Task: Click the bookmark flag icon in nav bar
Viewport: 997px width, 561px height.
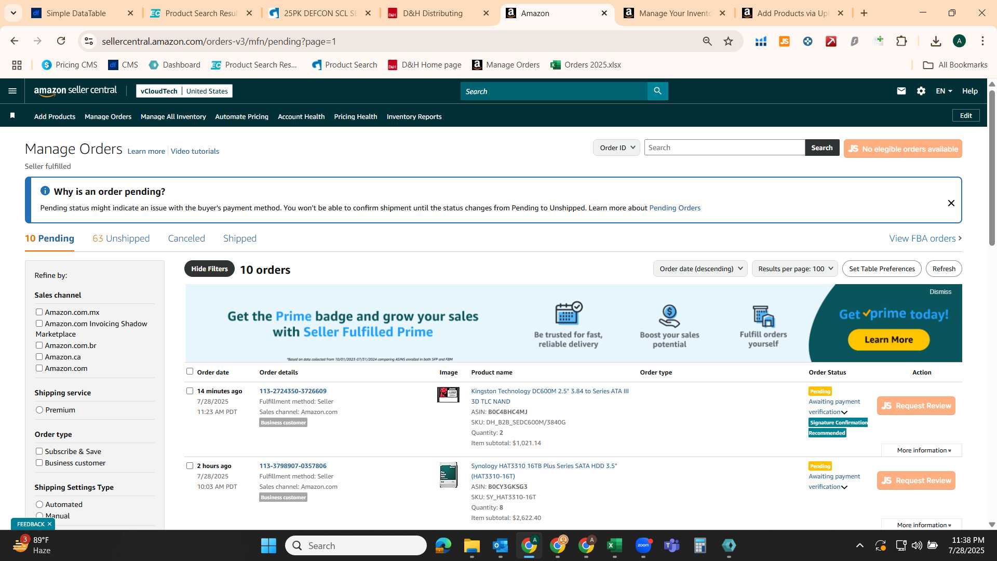Action: coord(12,115)
